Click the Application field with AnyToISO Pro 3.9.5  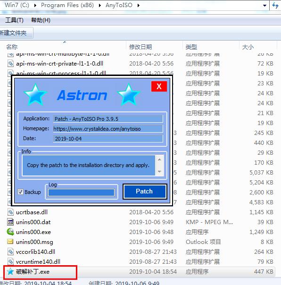click(108, 119)
